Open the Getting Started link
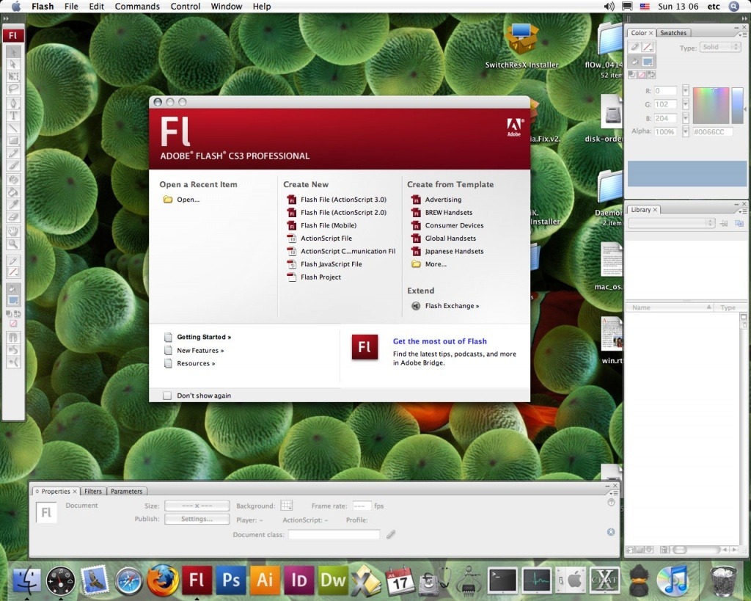The image size is (751, 601). 204,337
